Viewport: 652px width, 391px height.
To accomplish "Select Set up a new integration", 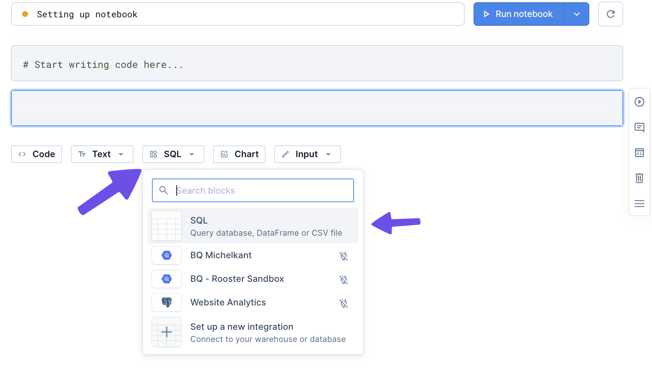I will 253,332.
